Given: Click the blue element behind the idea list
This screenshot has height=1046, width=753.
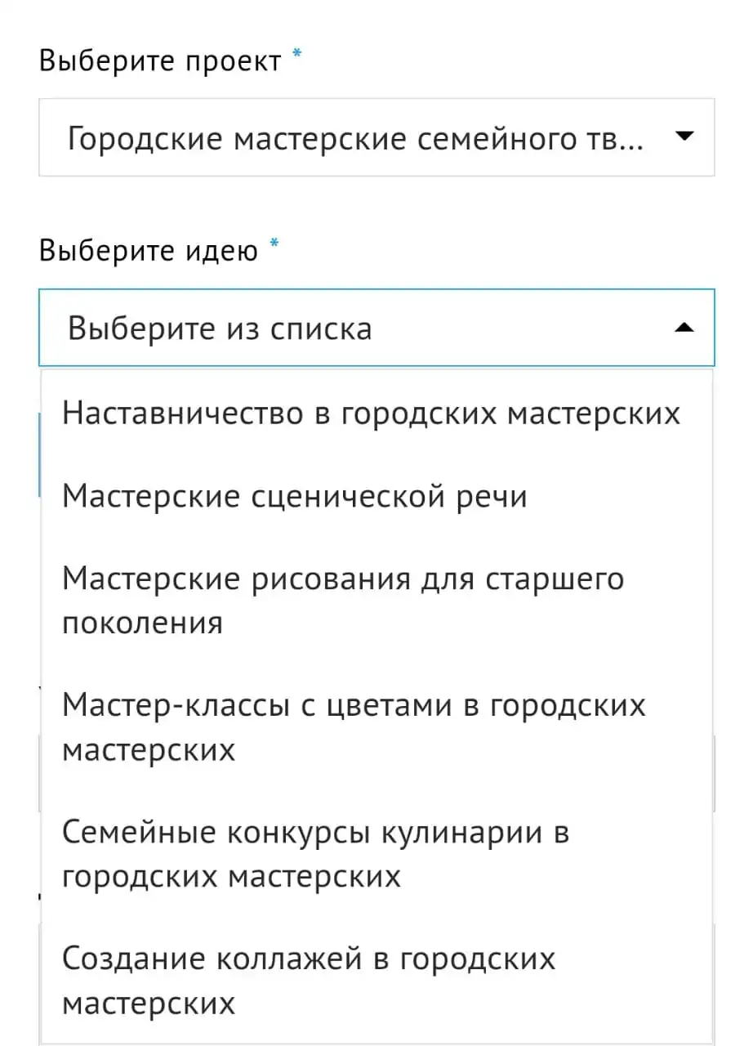Looking at the screenshot, I should (x=40, y=454).
